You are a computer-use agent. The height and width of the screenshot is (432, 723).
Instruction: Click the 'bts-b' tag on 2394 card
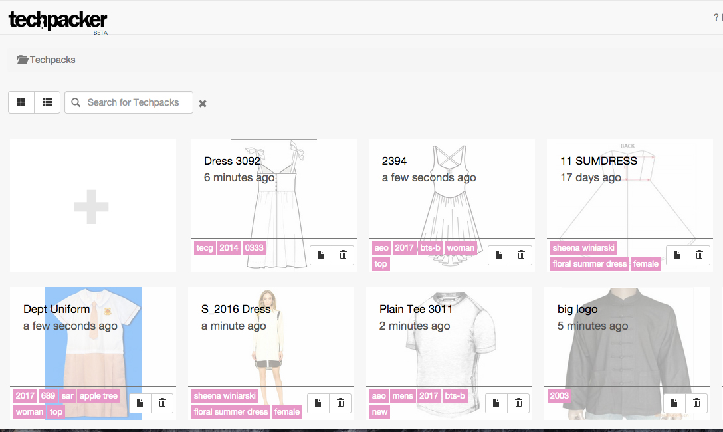coord(430,248)
